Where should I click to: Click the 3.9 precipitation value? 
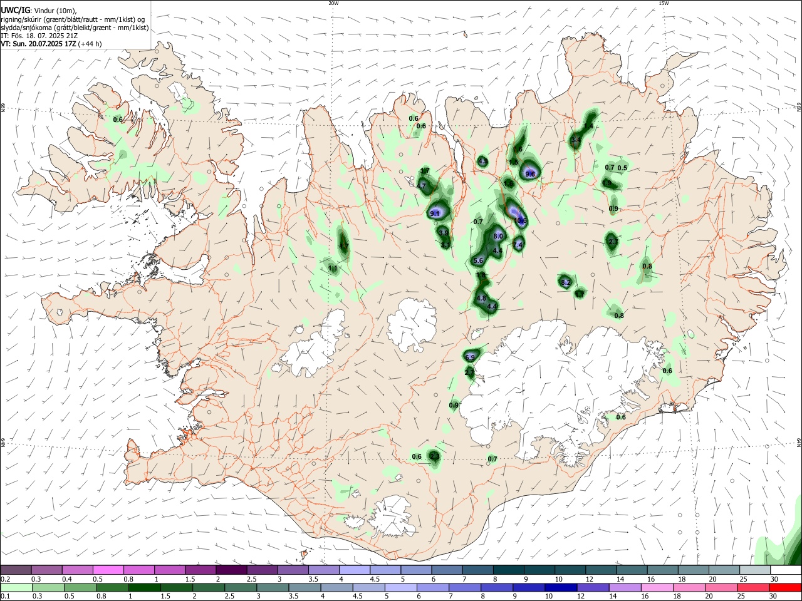click(444, 232)
